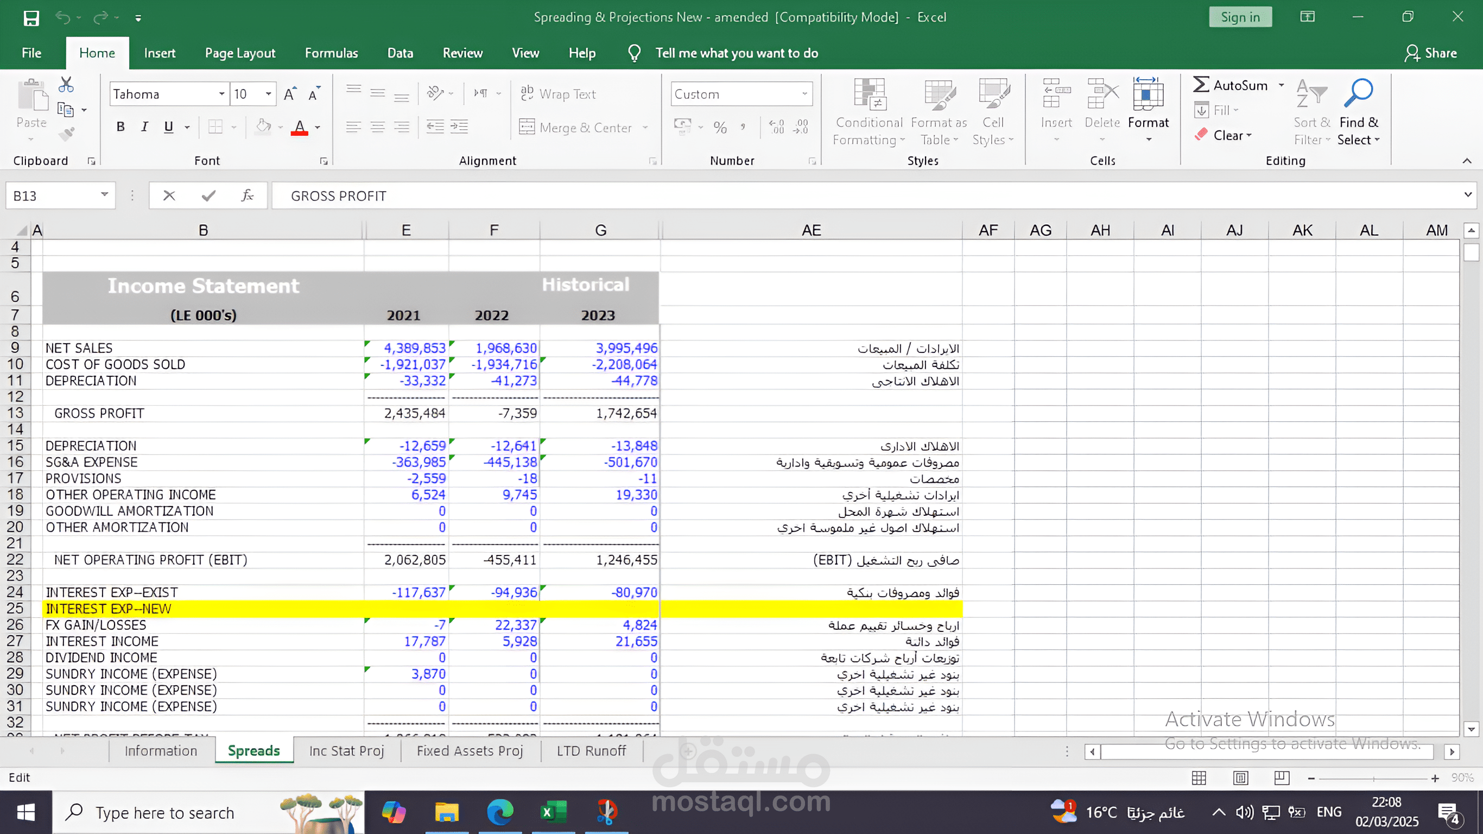Click the Center alignment icon
The width and height of the screenshot is (1483, 834).
pos(378,127)
